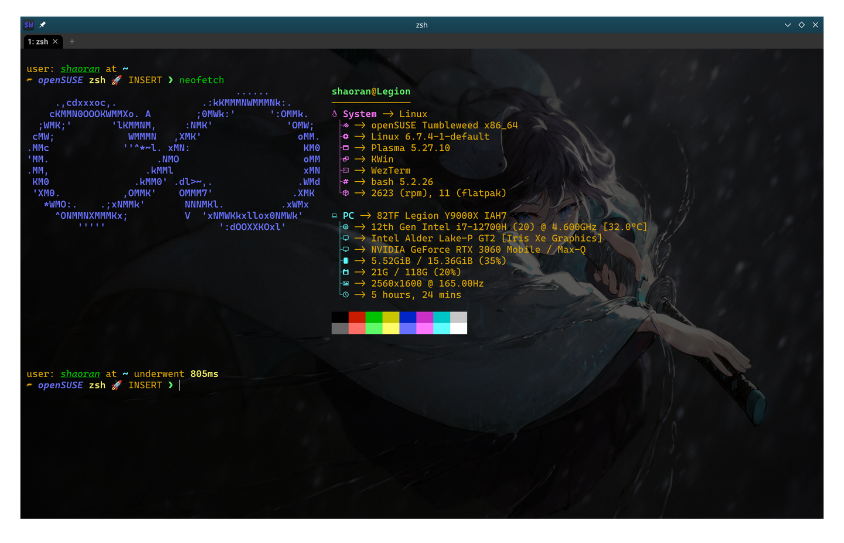Click the distro icon beside openSUSE Tumbleweed
844x543 pixels.
pyautogui.click(x=346, y=125)
